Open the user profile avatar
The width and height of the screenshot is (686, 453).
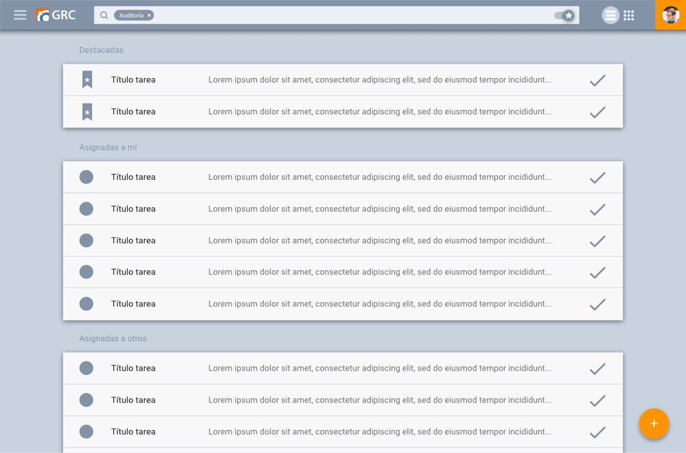pos(671,15)
